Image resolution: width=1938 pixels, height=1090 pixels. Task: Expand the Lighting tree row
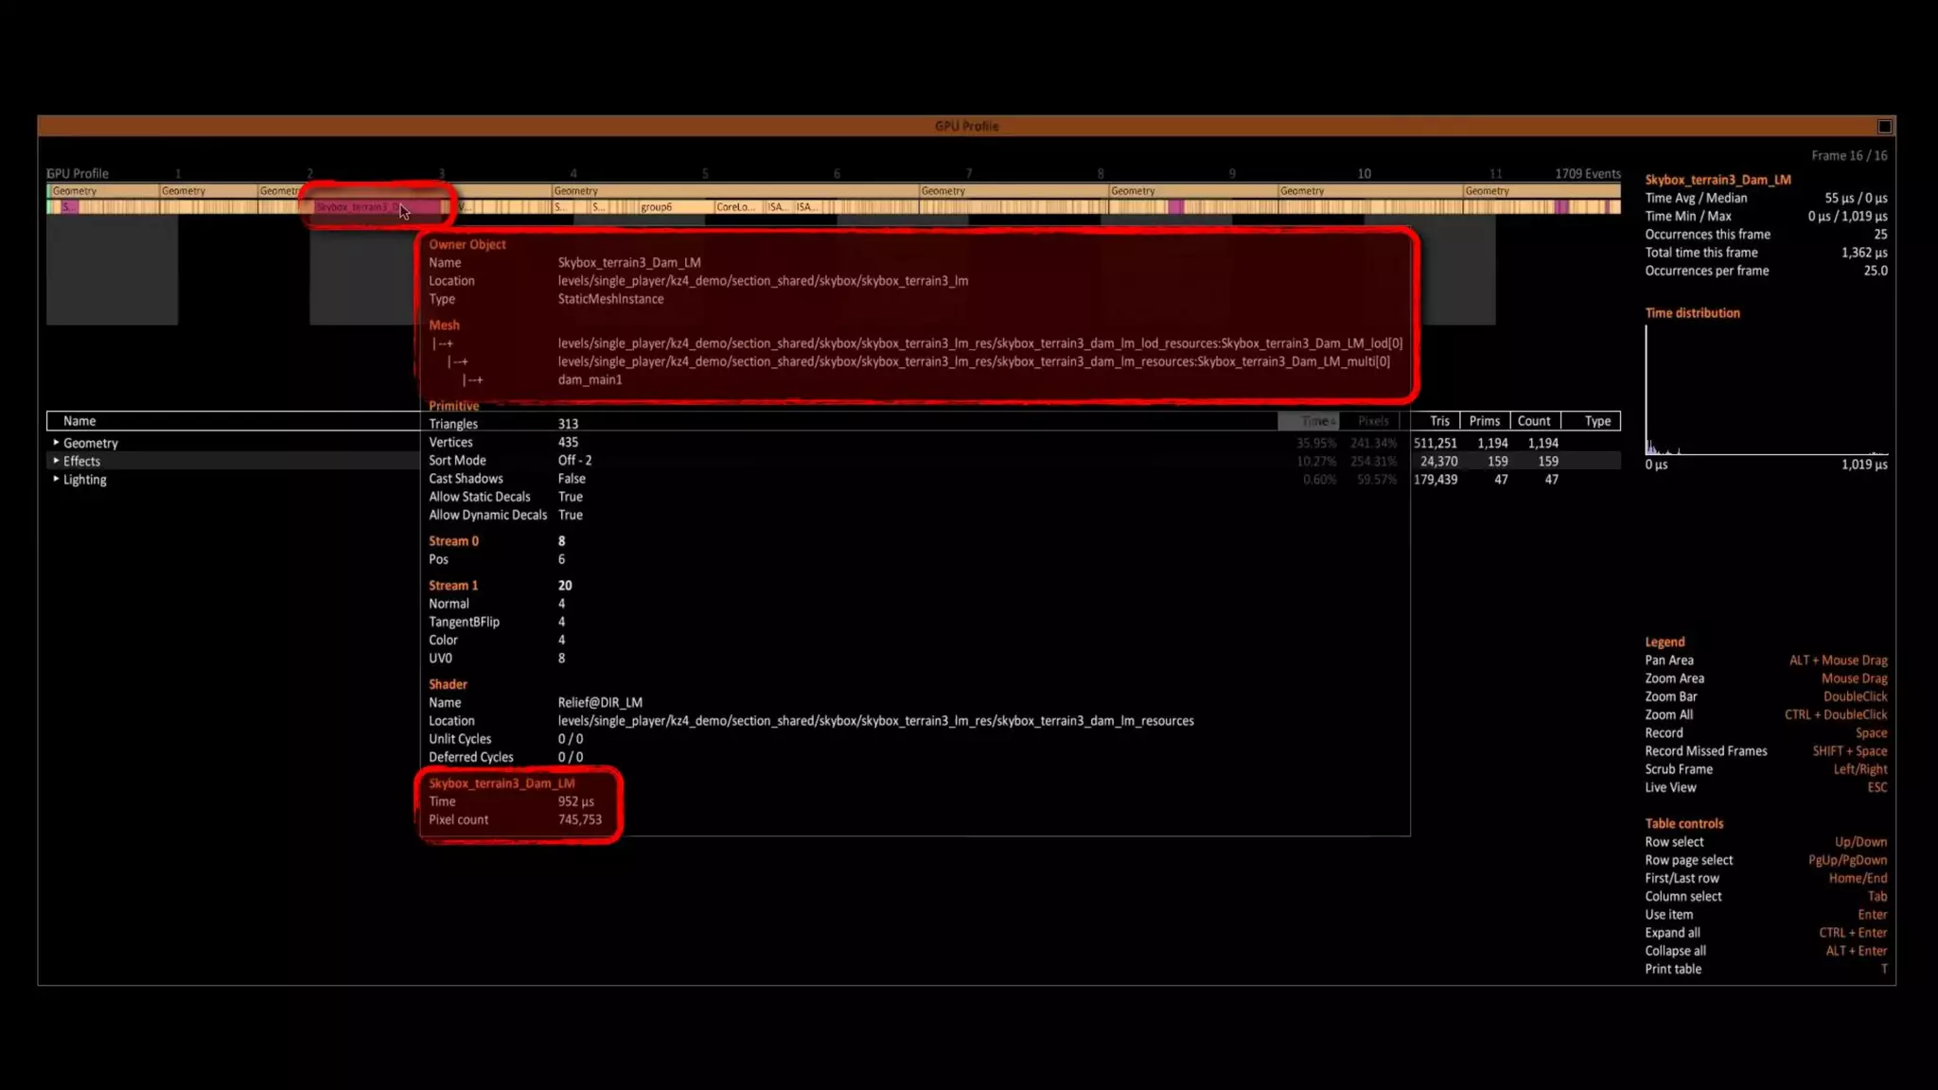pyautogui.click(x=56, y=479)
